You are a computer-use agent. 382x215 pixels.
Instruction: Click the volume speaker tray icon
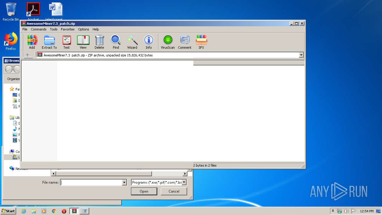346,211
